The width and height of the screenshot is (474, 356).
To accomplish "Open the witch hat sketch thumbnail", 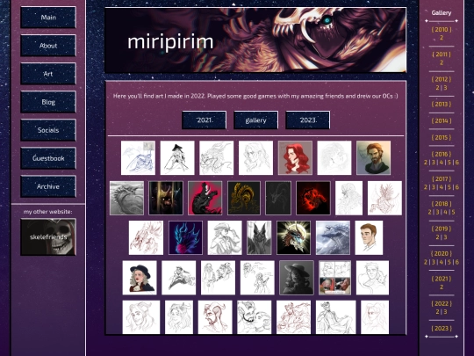I will click(177, 157).
